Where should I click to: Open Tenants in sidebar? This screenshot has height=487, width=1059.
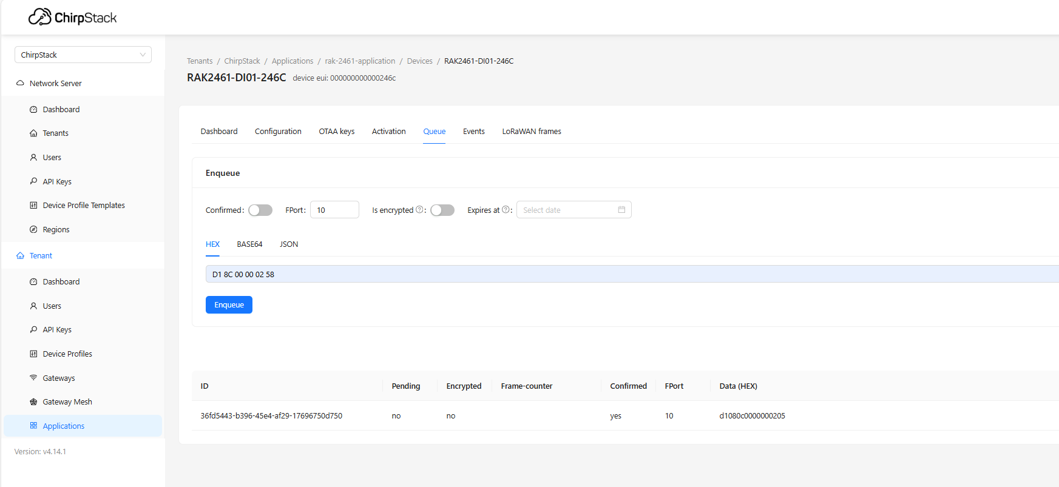pyautogui.click(x=83, y=133)
